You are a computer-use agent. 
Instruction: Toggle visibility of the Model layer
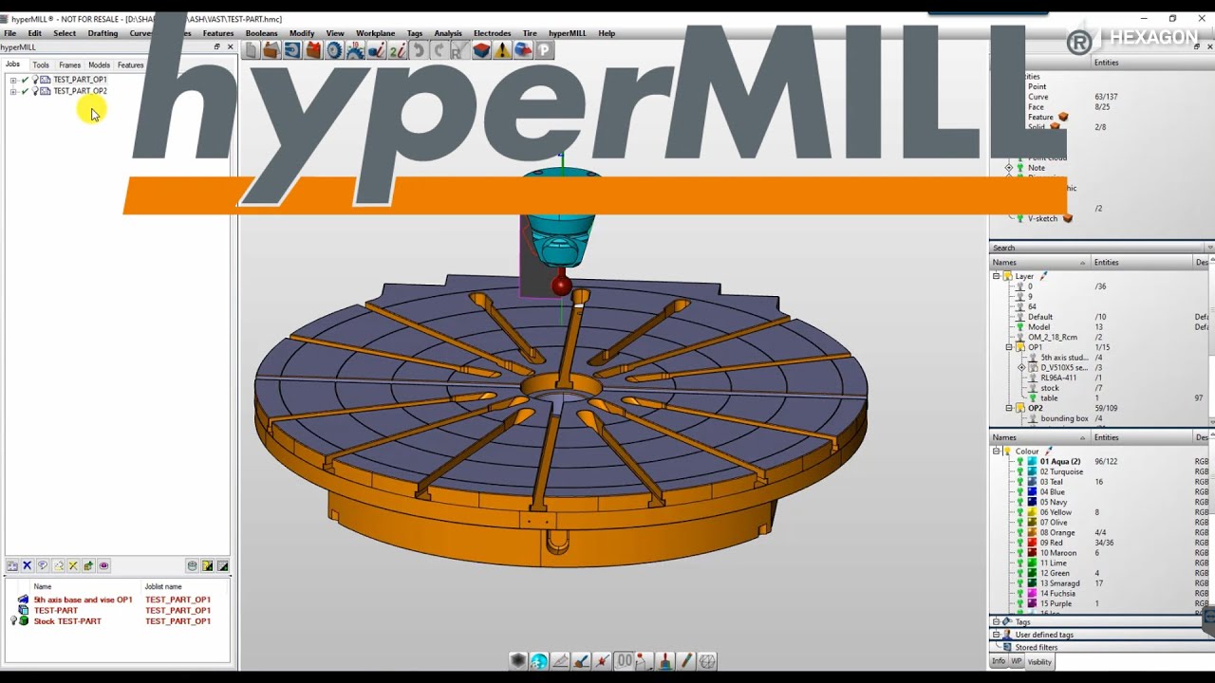1020,327
